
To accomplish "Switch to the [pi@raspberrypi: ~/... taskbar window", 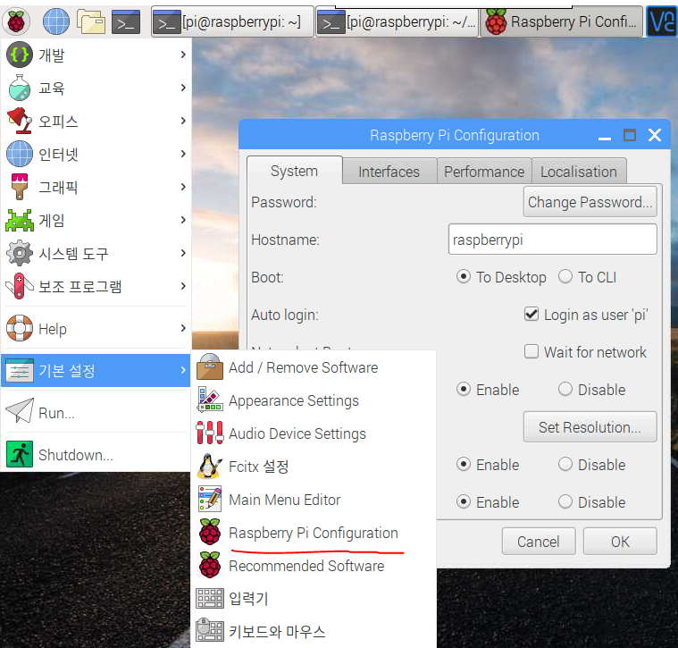I will (397, 21).
